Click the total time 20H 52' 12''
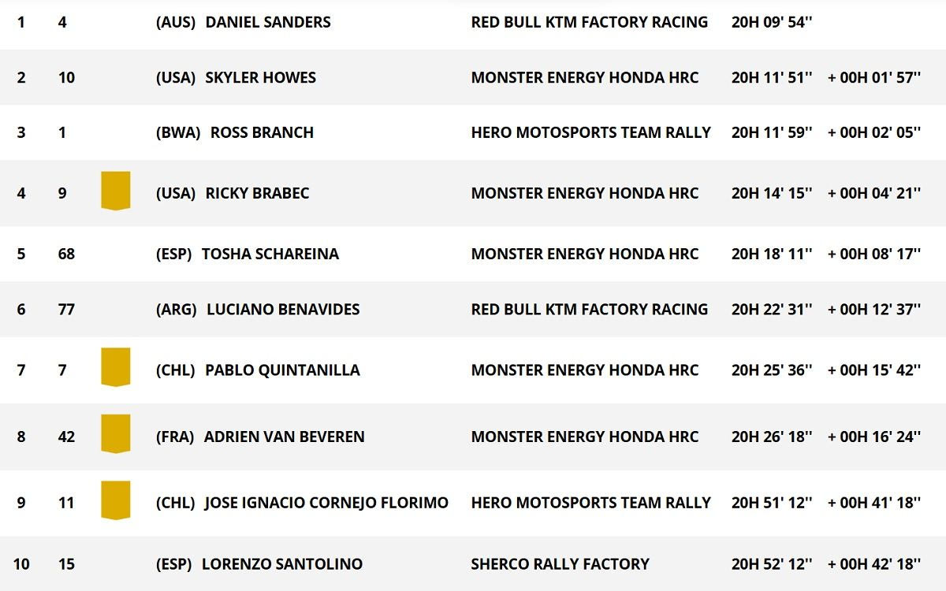946x591 pixels. tap(771, 564)
